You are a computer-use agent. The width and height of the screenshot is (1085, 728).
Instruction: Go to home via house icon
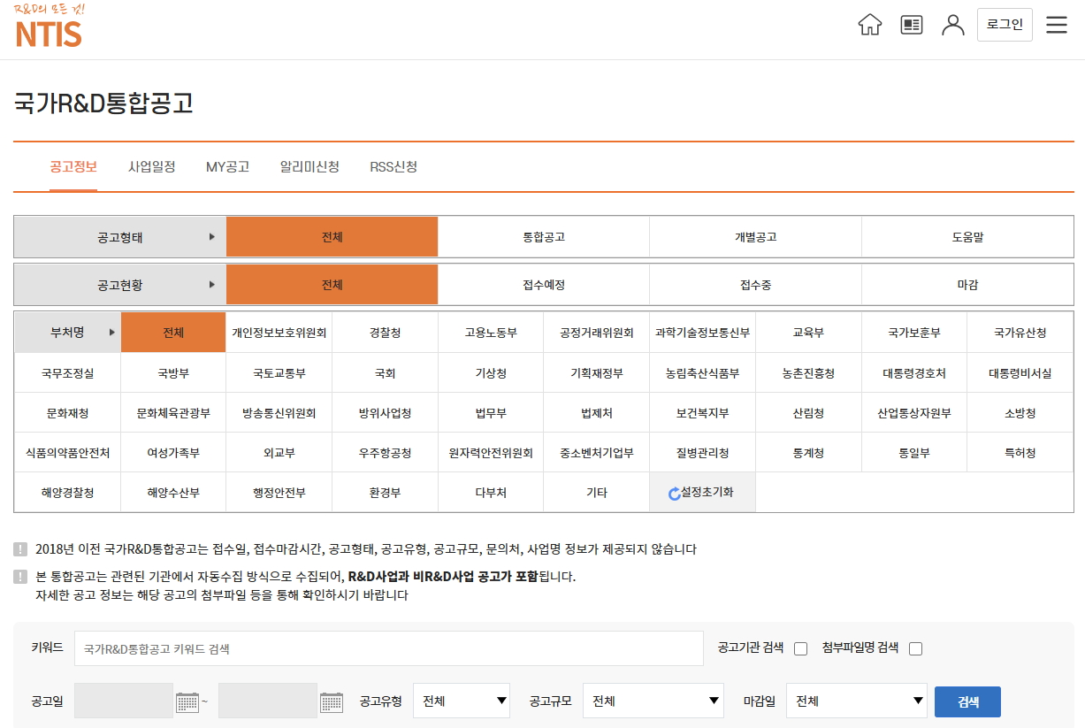pyautogui.click(x=870, y=25)
